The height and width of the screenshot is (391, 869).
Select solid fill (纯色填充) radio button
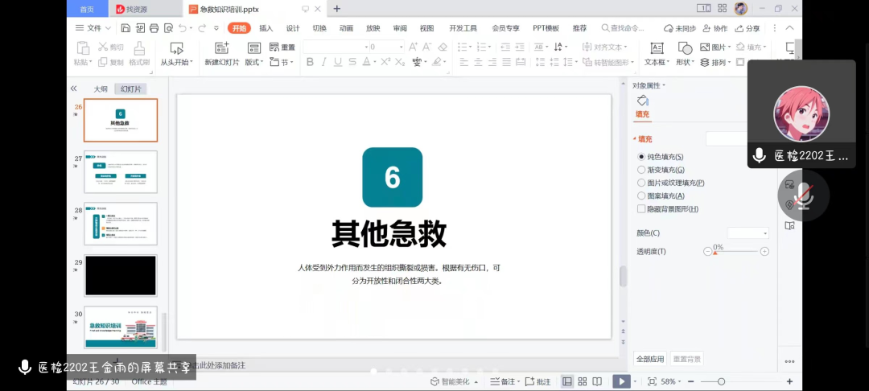[641, 157]
